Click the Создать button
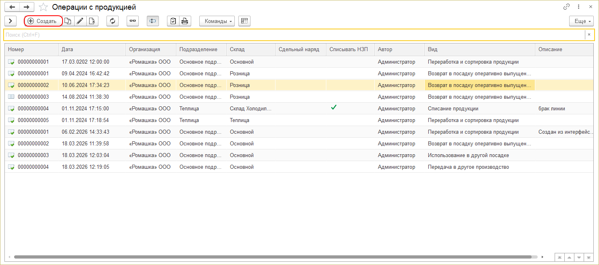Viewport: 599px width, 265px height. (x=43, y=21)
